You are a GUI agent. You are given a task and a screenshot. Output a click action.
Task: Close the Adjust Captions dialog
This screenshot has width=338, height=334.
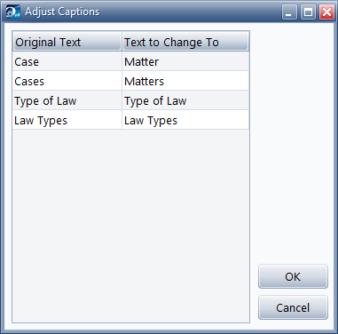pos(326,12)
